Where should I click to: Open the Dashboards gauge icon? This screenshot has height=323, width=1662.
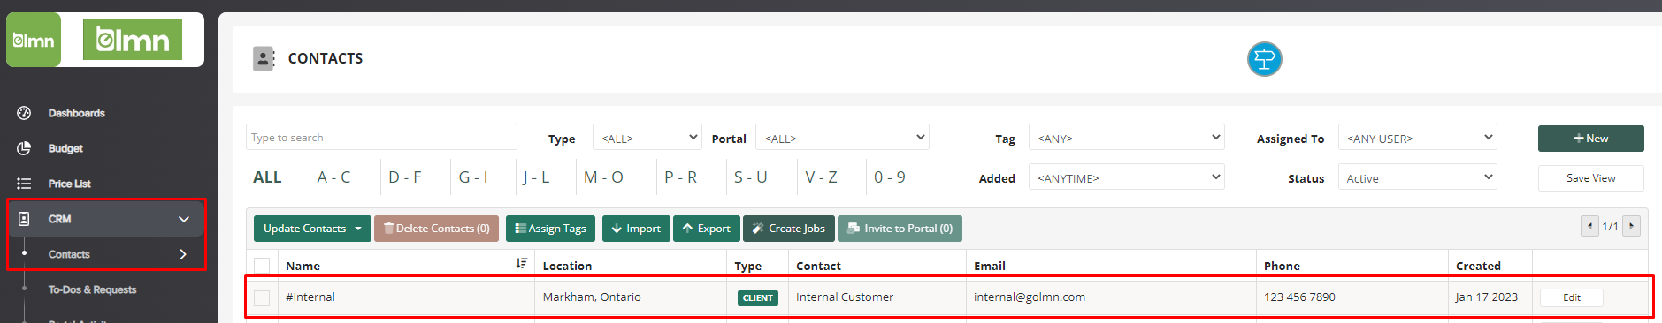point(24,113)
